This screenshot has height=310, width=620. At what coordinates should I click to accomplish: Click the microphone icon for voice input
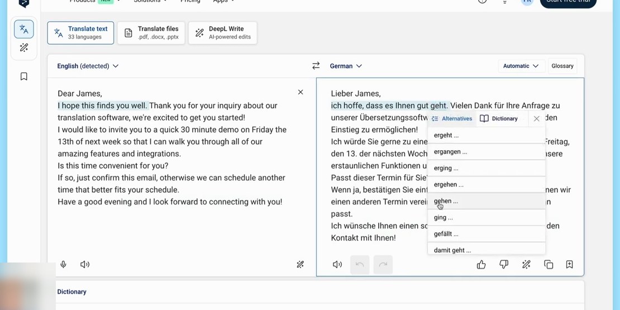tap(63, 265)
